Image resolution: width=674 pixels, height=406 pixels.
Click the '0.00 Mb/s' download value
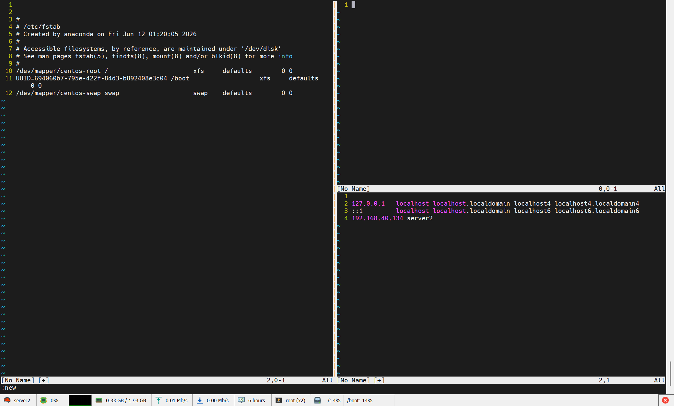(x=218, y=400)
